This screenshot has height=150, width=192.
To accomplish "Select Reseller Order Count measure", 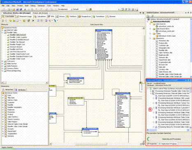I will tap(17, 59).
